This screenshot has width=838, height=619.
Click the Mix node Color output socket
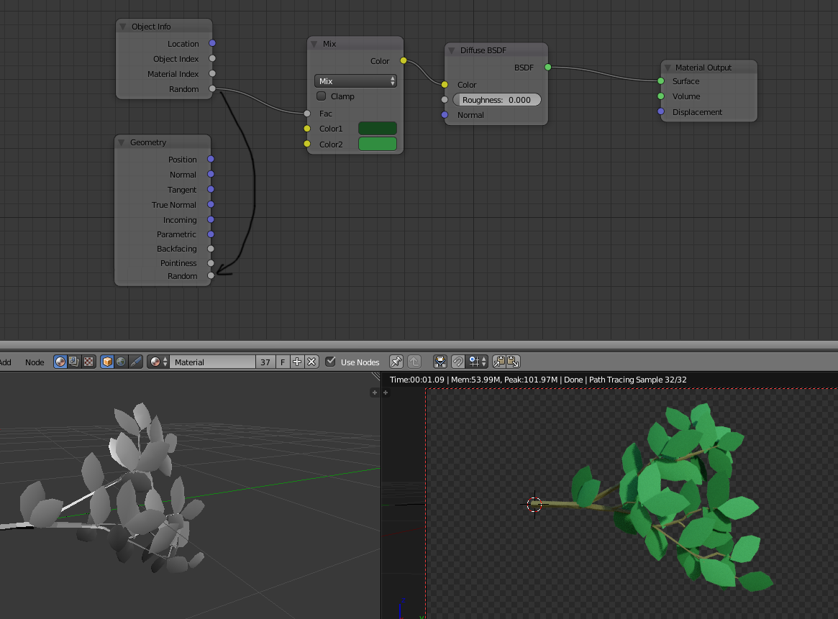[404, 60]
